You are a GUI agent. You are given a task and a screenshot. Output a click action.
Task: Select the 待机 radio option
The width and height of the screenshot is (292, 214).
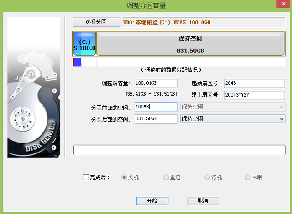coord(207,178)
